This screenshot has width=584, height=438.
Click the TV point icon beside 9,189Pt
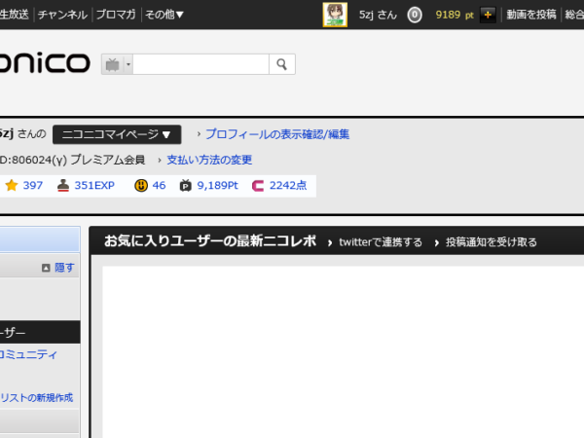pyautogui.click(x=186, y=185)
